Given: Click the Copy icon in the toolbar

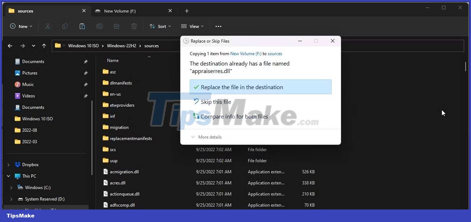Looking at the screenshot, I should [x=65, y=26].
